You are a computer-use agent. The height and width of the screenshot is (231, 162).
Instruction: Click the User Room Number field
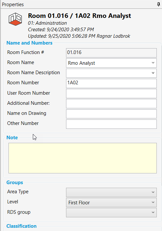click(x=111, y=94)
